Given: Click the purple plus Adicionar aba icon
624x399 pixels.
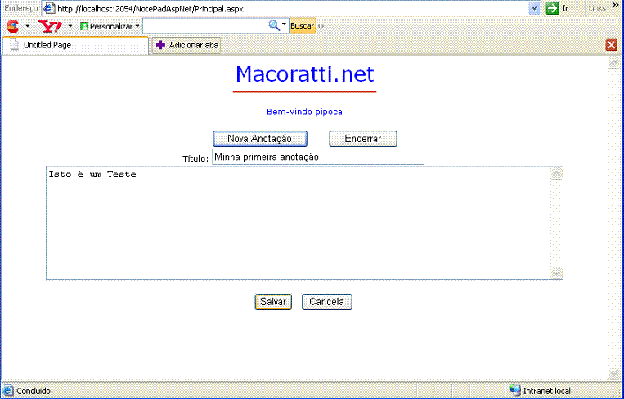Looking at the screenshot, I should pos(161,45).
